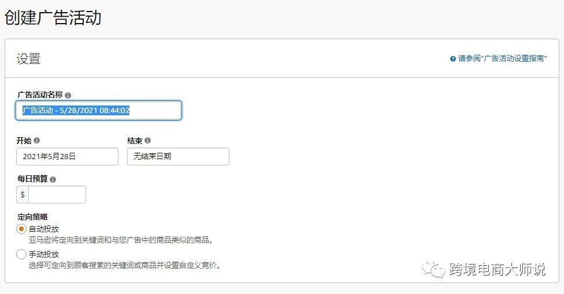Click question mark icon before 请参阅 link
Image resolution: width=564 pixels, height=294 pixels.
point(453,59)
